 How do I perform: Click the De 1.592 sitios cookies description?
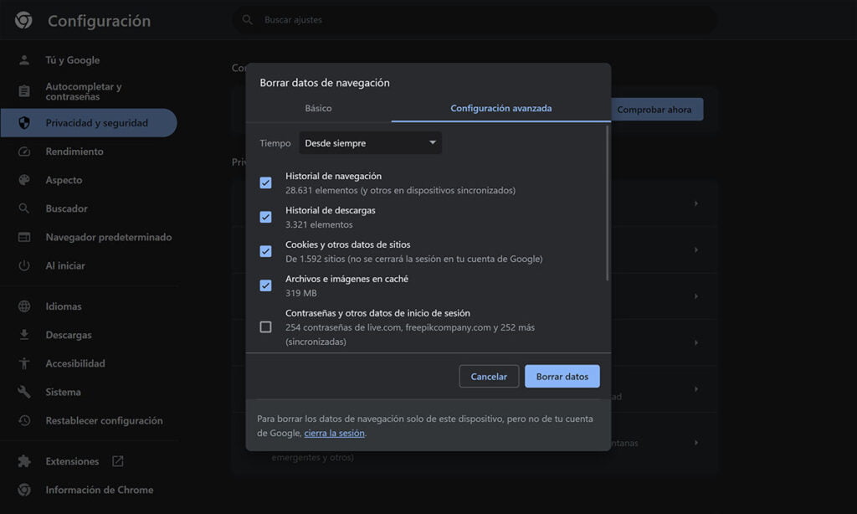413,259
